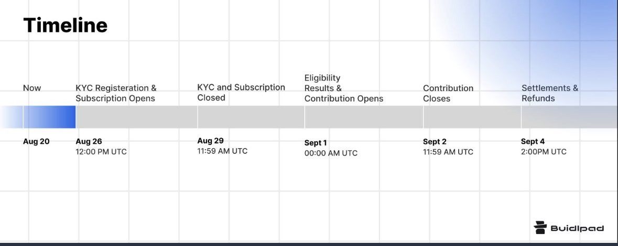Click the Sept 4 date
Image resolution: width=618 pixels, height=246 pixels.
533,141
